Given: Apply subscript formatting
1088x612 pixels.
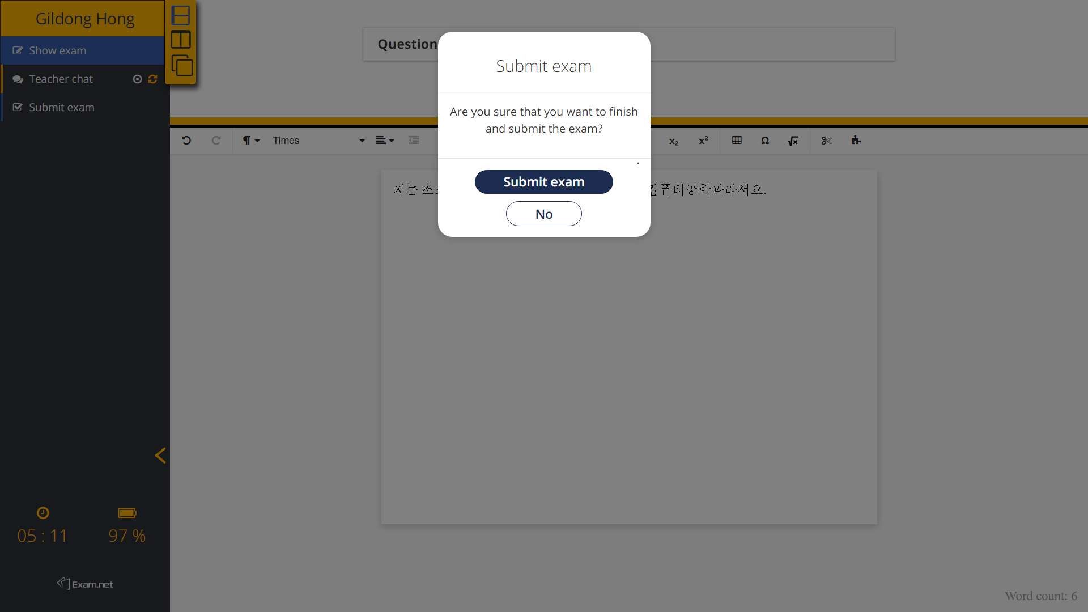Looking at the screenshot, I should click(674, 141).
